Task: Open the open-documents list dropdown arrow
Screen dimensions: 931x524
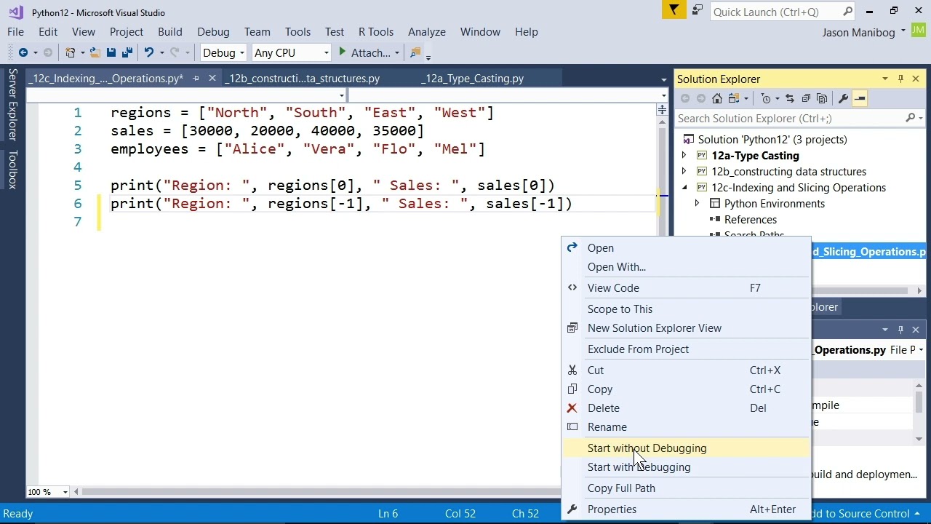Action: (x=663, y=79)
